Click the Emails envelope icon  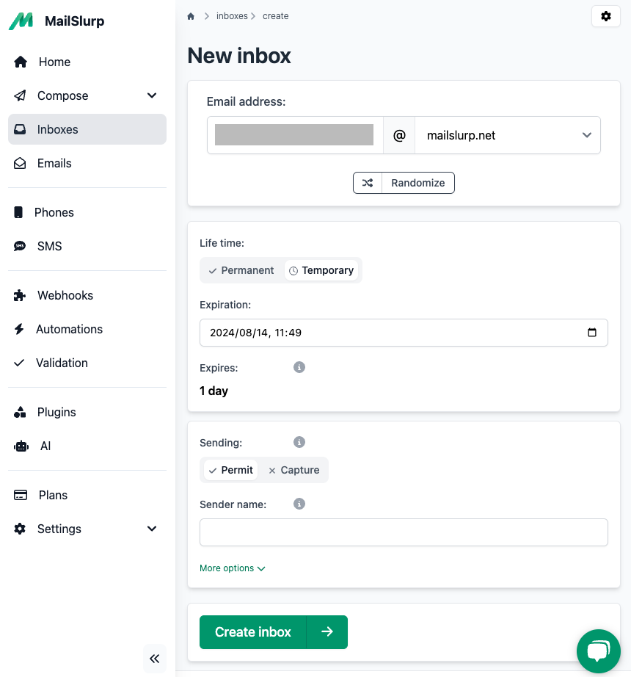click(20, 163)
